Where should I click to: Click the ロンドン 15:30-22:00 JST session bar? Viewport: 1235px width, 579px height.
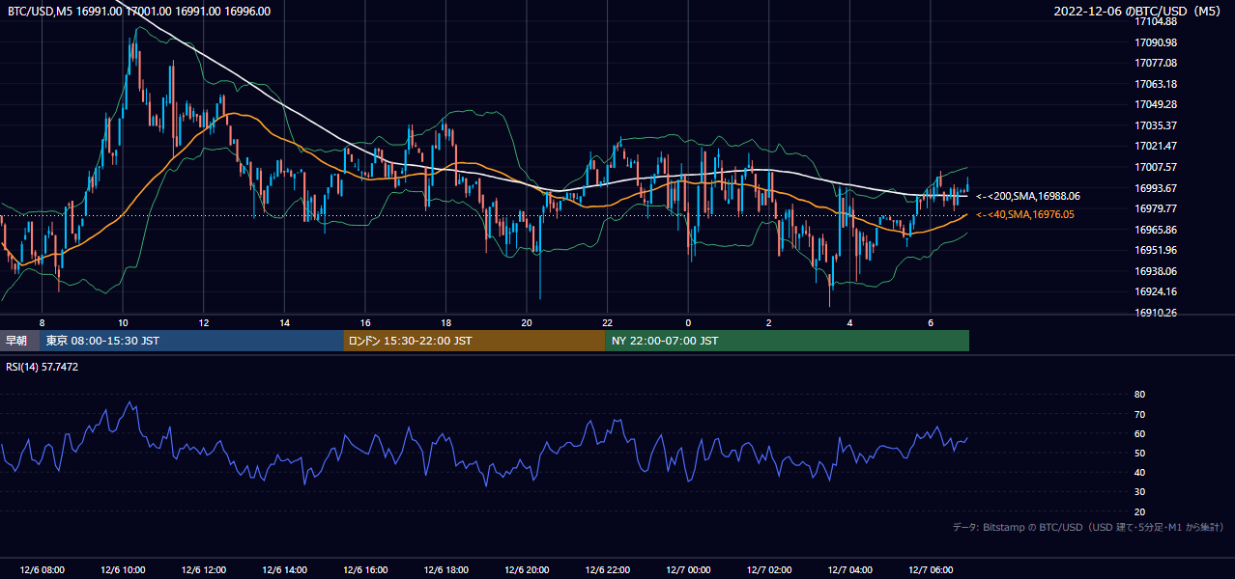(474, 341)
